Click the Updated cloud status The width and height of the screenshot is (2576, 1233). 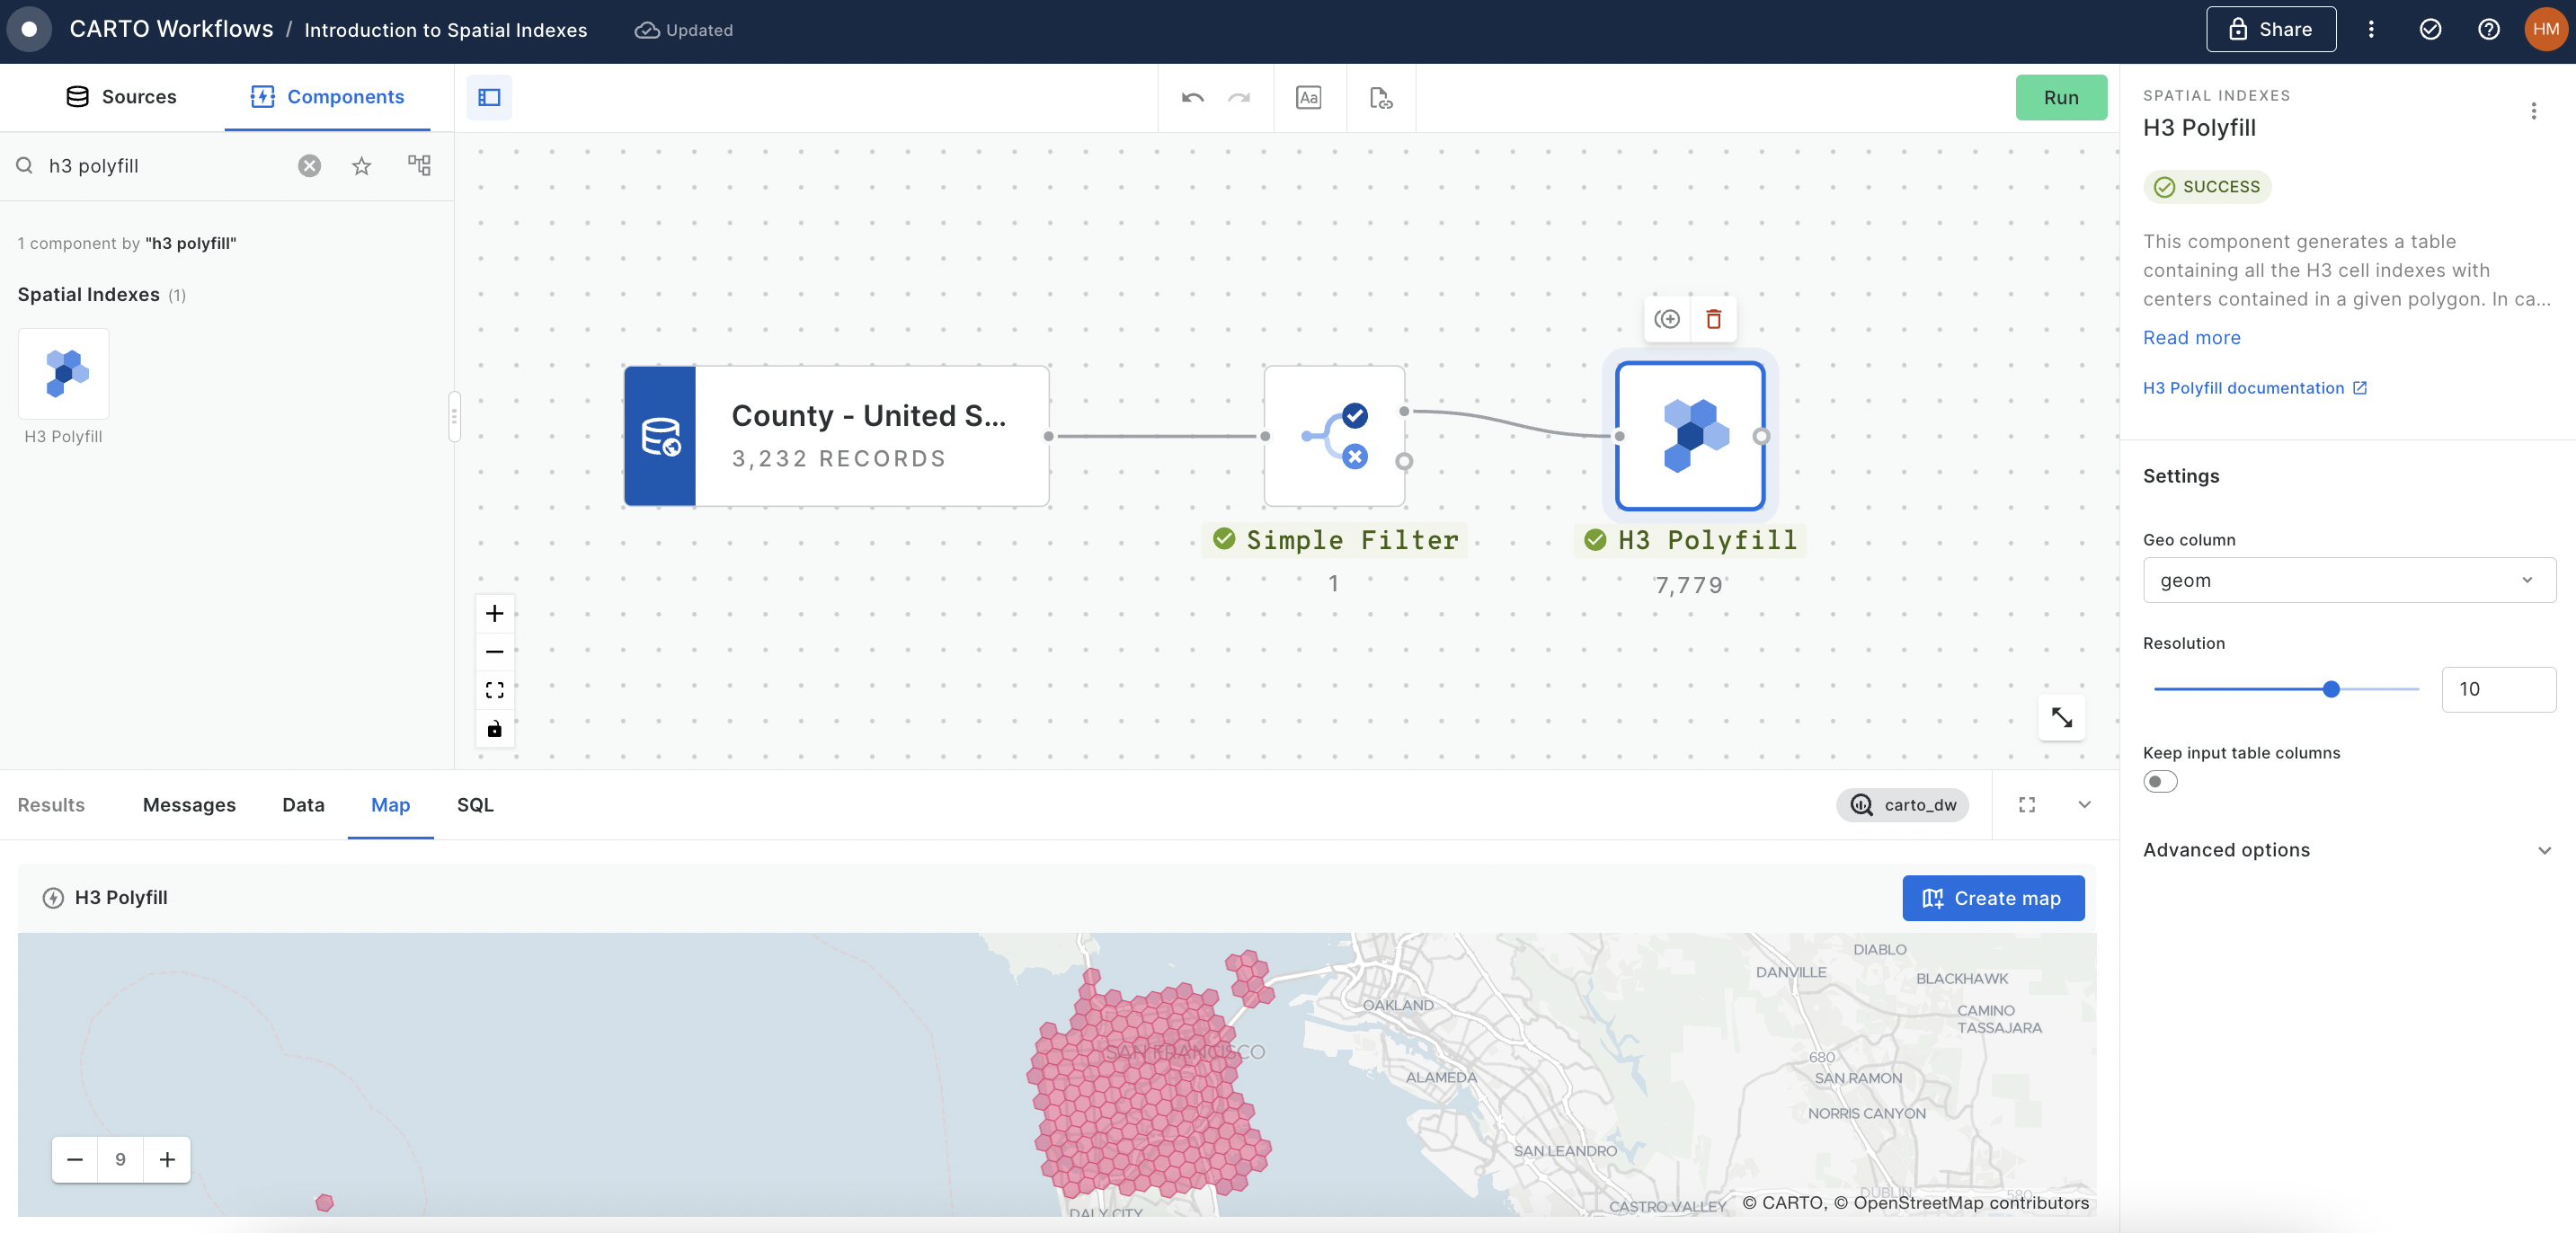pos(684,30)
